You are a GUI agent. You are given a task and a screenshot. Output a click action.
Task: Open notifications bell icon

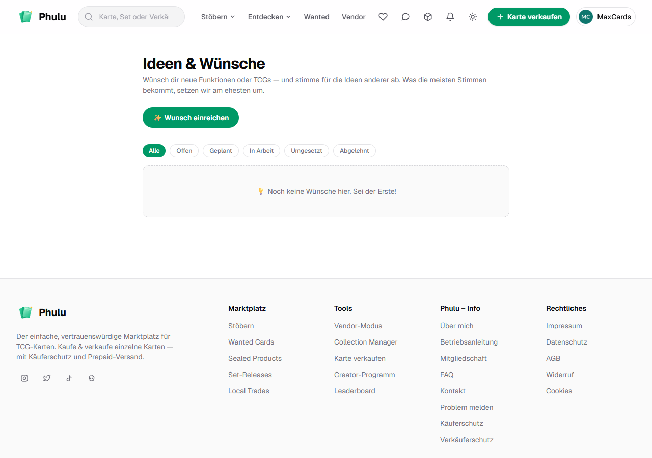[450, 17]
